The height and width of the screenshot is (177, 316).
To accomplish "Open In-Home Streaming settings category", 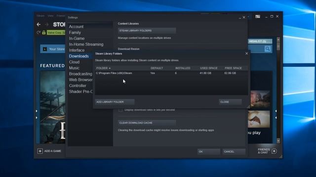I will click(x=86, y=44).
